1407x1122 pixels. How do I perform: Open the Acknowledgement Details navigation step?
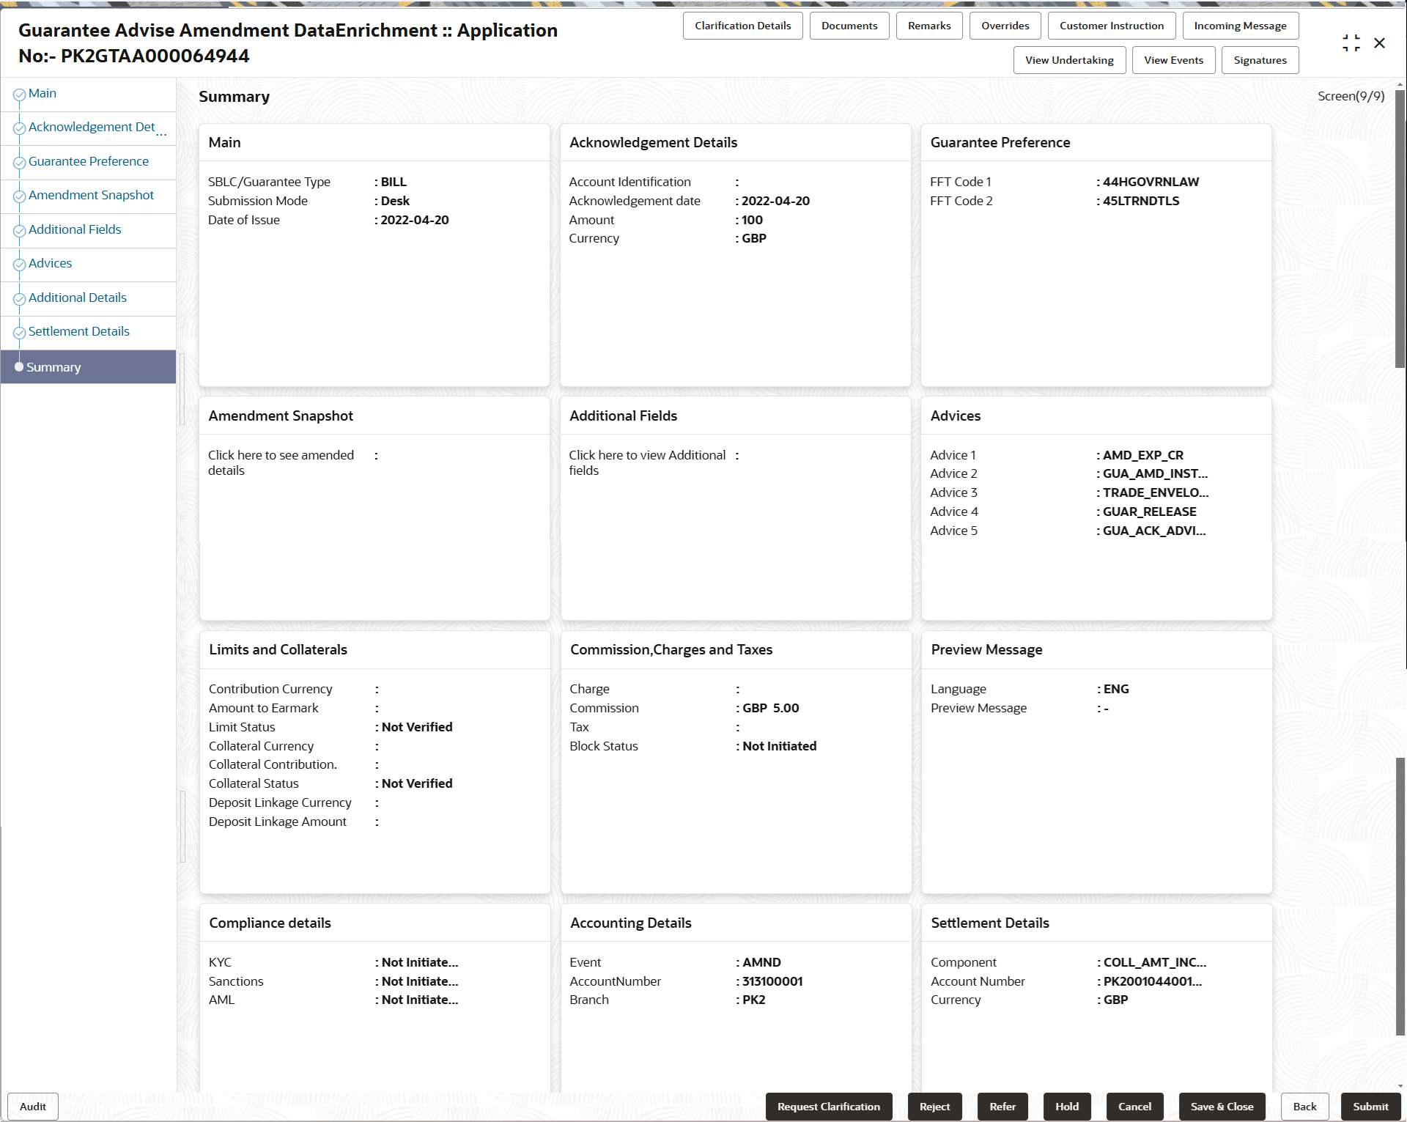(x=91, y=128)
